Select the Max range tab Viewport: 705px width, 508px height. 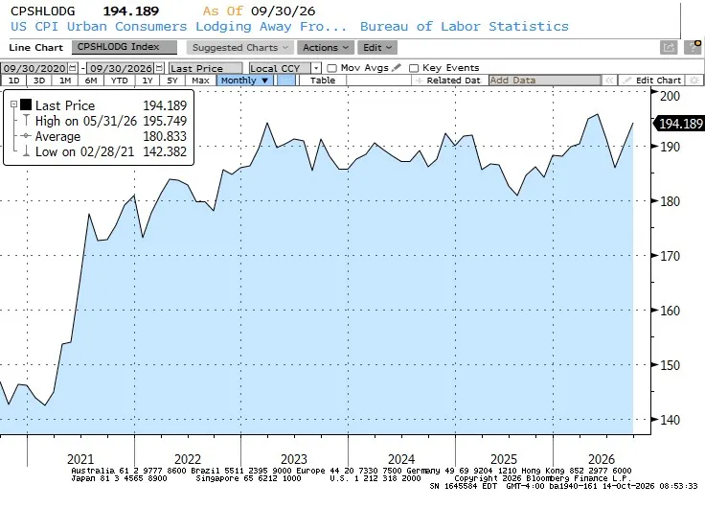point(200,81)
